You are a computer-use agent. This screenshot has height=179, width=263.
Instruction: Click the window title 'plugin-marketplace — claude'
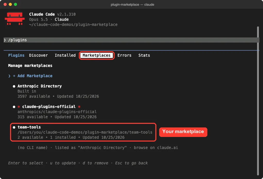132,5
